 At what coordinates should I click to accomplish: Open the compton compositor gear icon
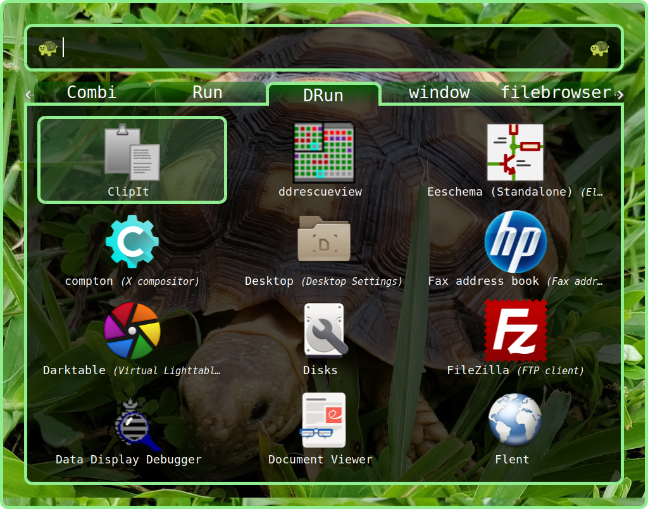click(x=132, y=241)
